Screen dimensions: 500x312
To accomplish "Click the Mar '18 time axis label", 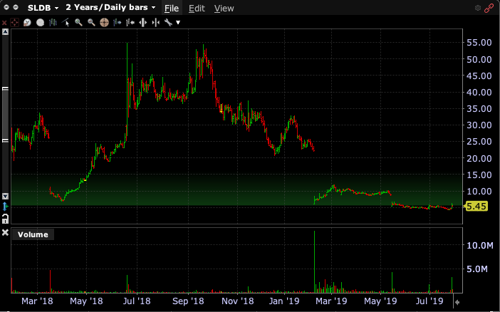I will pos(37,301).
